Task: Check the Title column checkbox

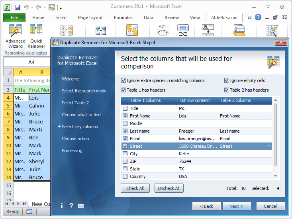Action: coord(125,108)
